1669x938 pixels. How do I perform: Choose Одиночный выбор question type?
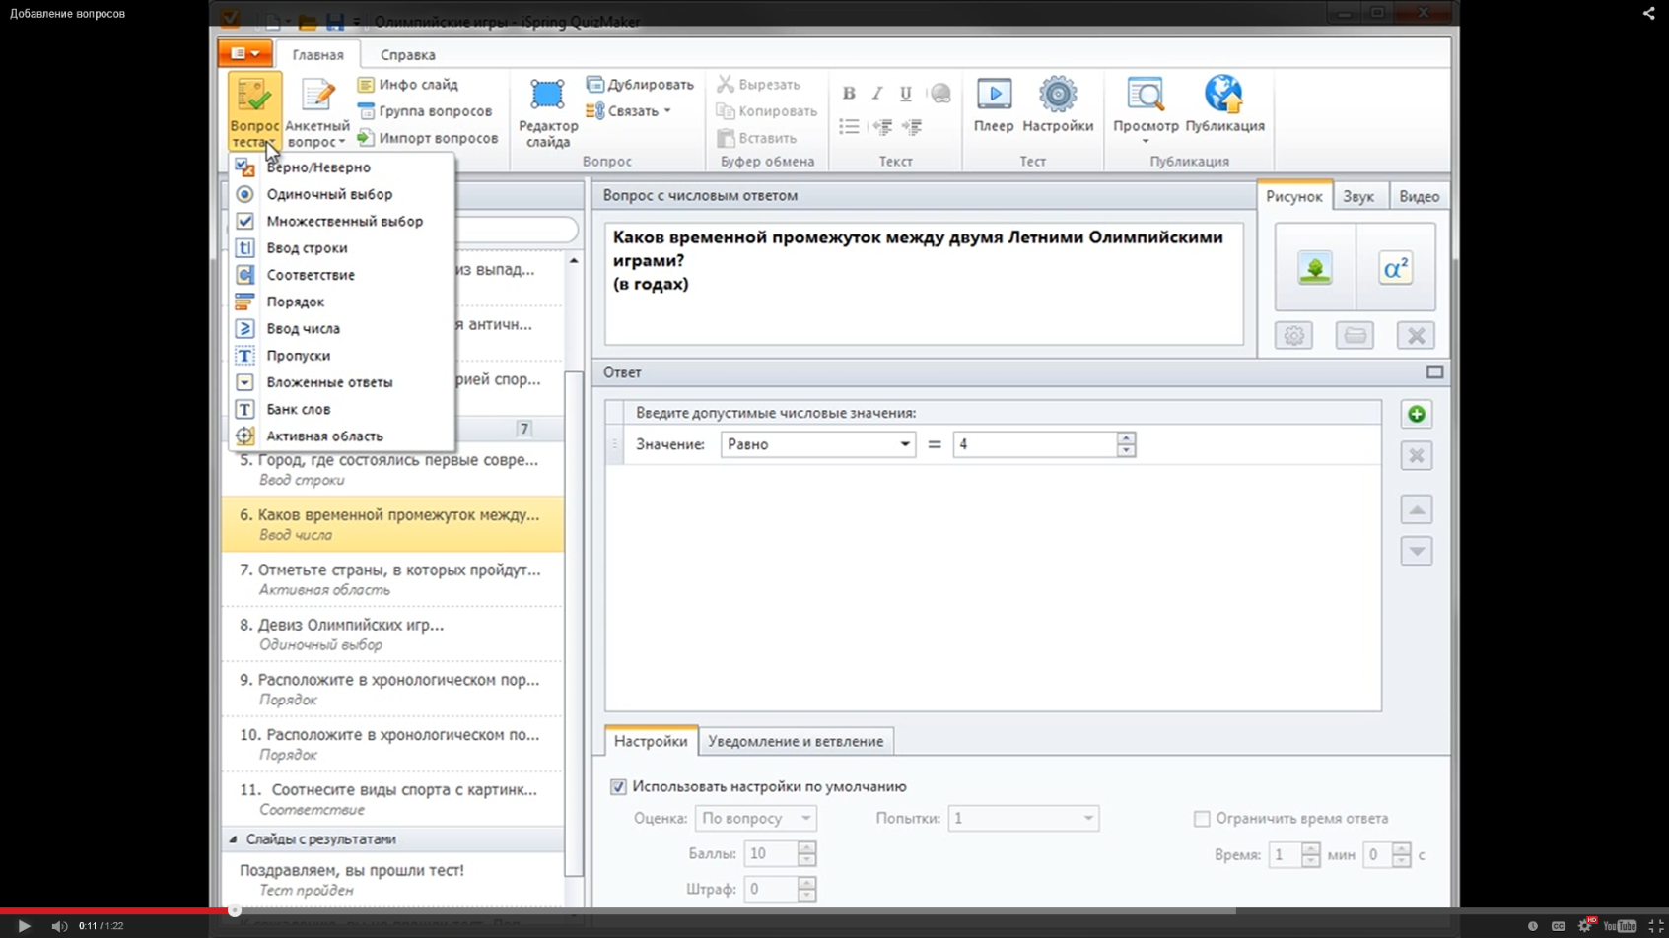[x=341, y=194]
